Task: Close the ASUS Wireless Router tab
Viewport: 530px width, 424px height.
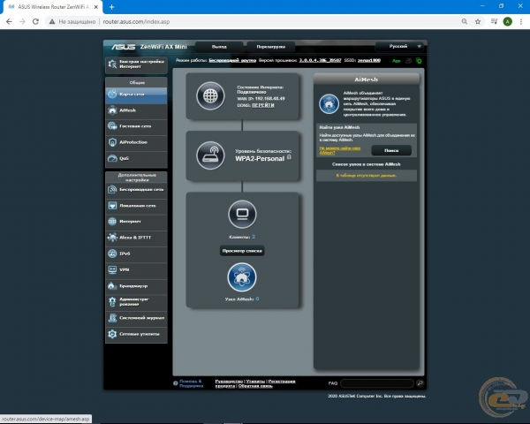Action: pos(96,7)
